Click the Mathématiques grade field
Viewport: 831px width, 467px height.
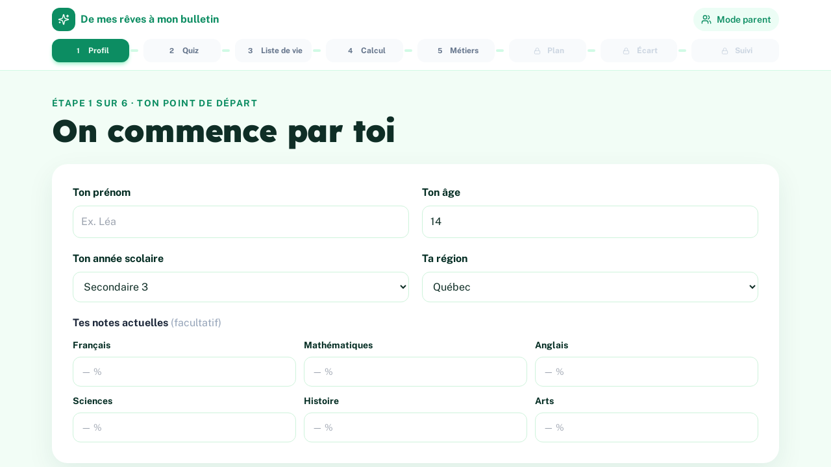(415, 372)
